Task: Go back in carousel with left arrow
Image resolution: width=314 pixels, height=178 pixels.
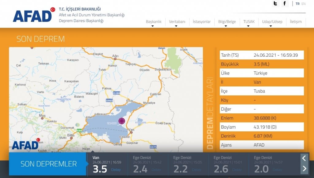Action: (x=304, y=158)
